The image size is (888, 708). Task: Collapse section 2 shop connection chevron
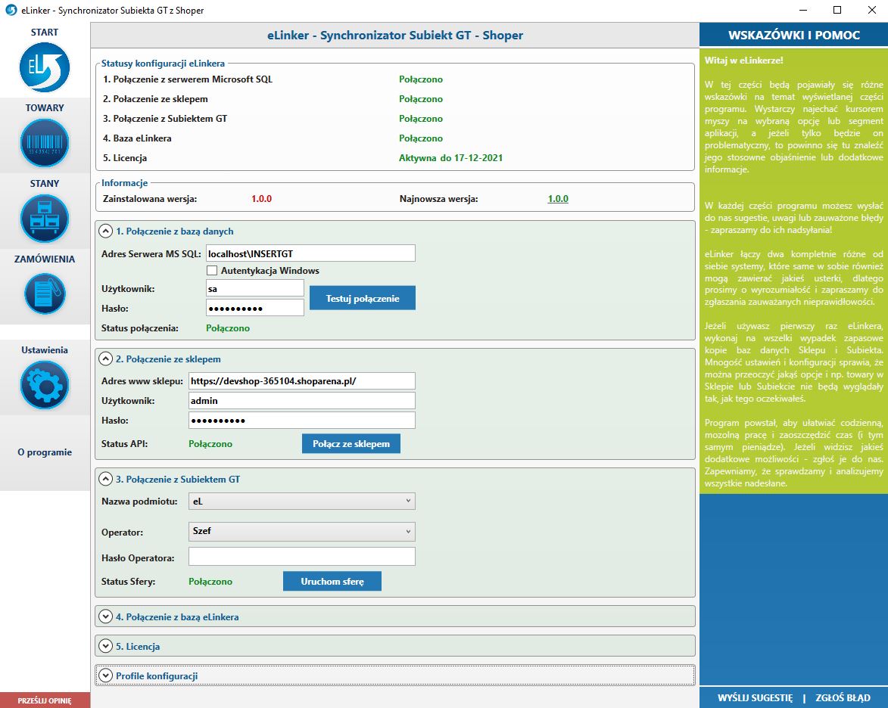pos(106,359)
